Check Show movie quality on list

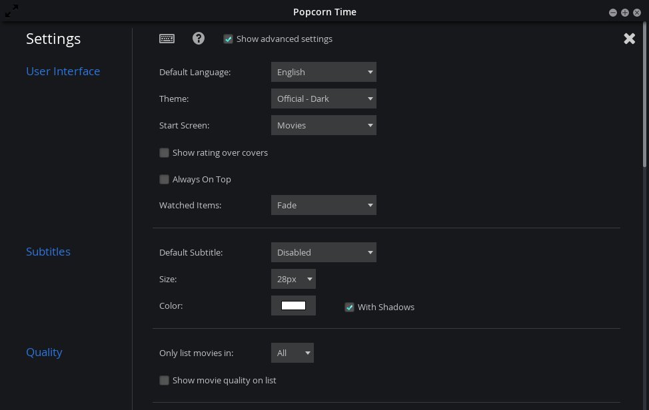165,380
